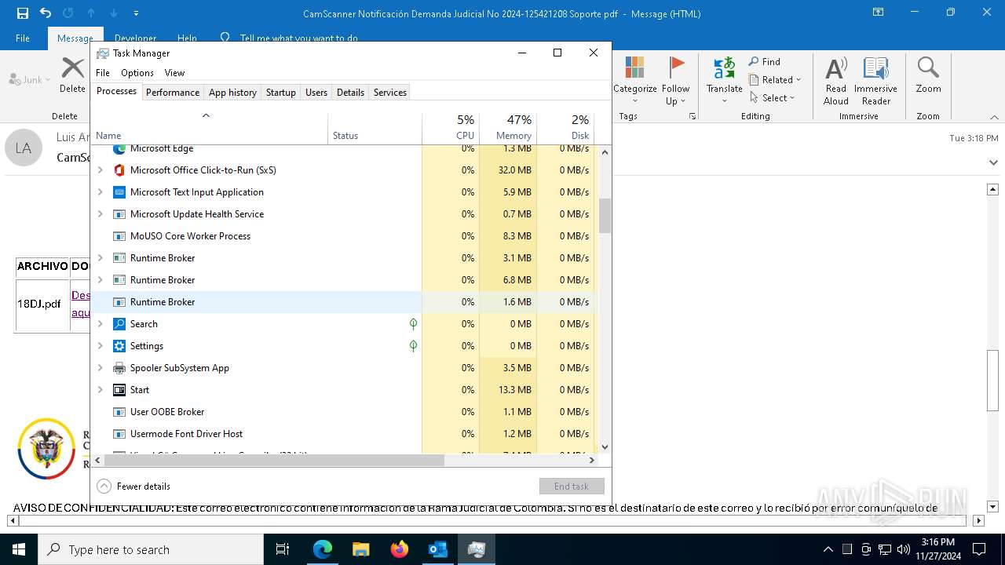The width and height of the screenshot is (1005, 565).
Task: Click the Spooler SubSystem App printer icon
Action: (x=119, y=368)
